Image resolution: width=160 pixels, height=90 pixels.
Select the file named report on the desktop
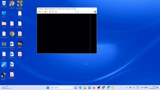[20, 14]
